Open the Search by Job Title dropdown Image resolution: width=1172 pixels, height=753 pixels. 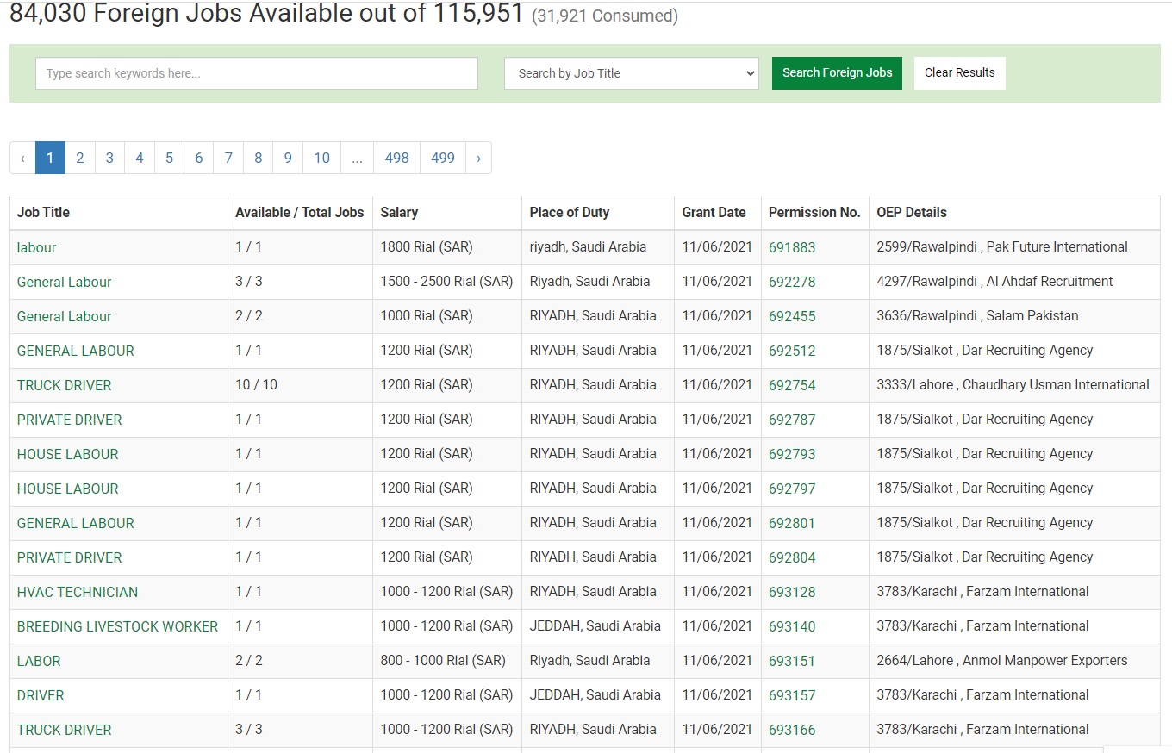[632, 73]
